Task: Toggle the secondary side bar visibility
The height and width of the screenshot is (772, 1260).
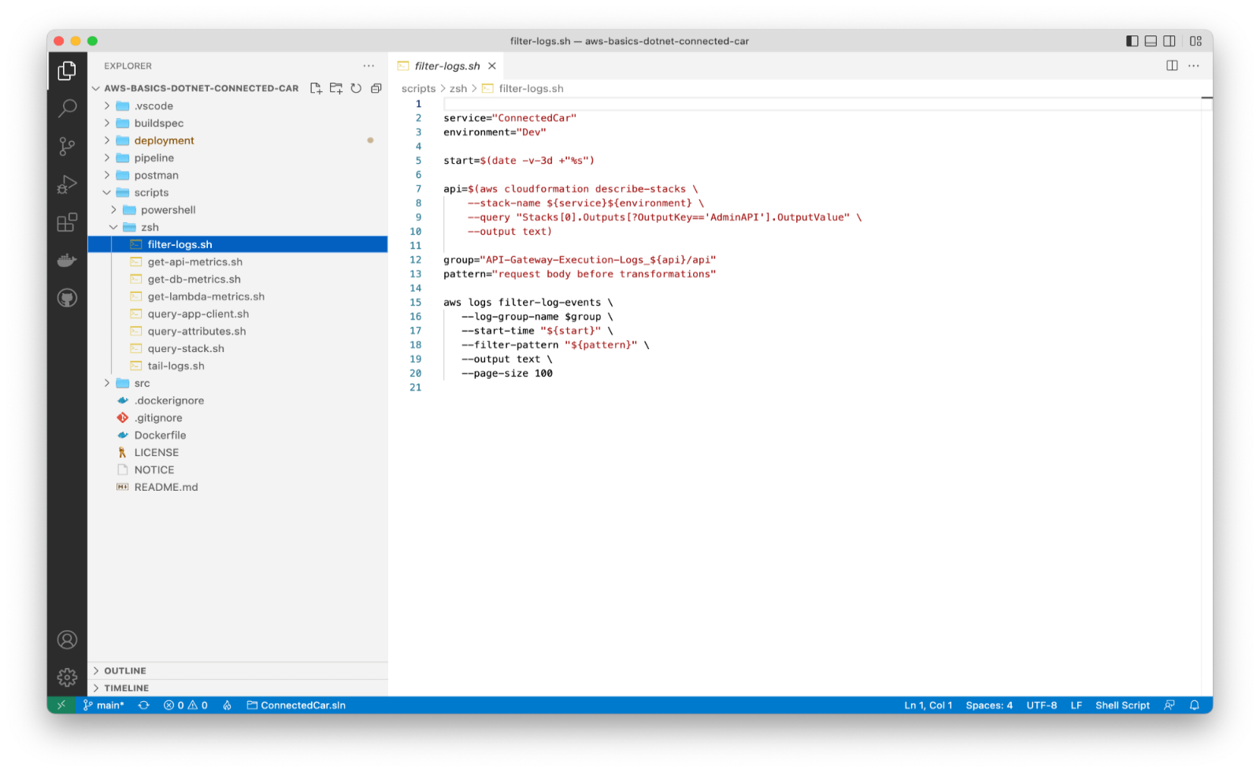Action: (x=1169, y=41)
